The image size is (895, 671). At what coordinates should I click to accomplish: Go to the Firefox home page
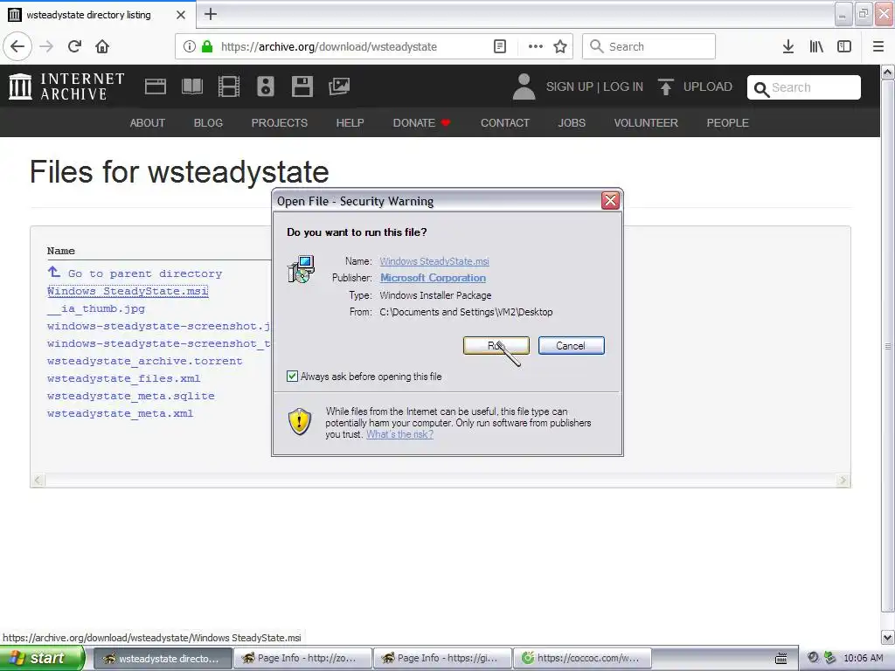[102, 46]
